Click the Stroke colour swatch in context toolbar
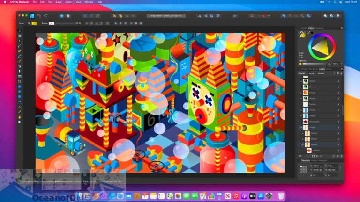 coord(52,23)
